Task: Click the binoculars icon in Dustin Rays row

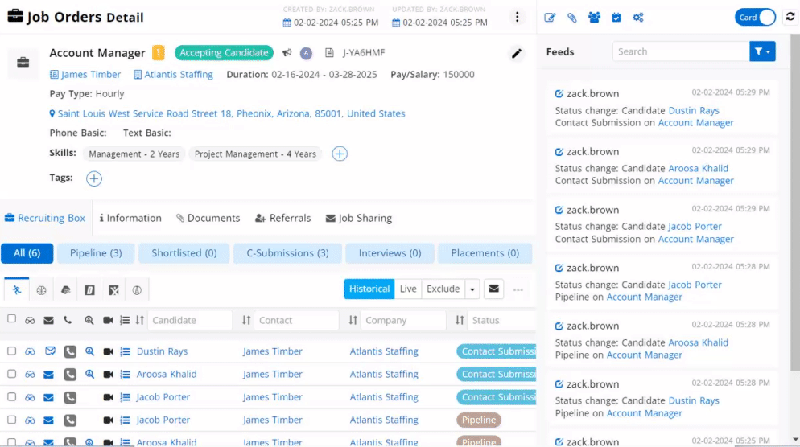Action: pos(30,351)
